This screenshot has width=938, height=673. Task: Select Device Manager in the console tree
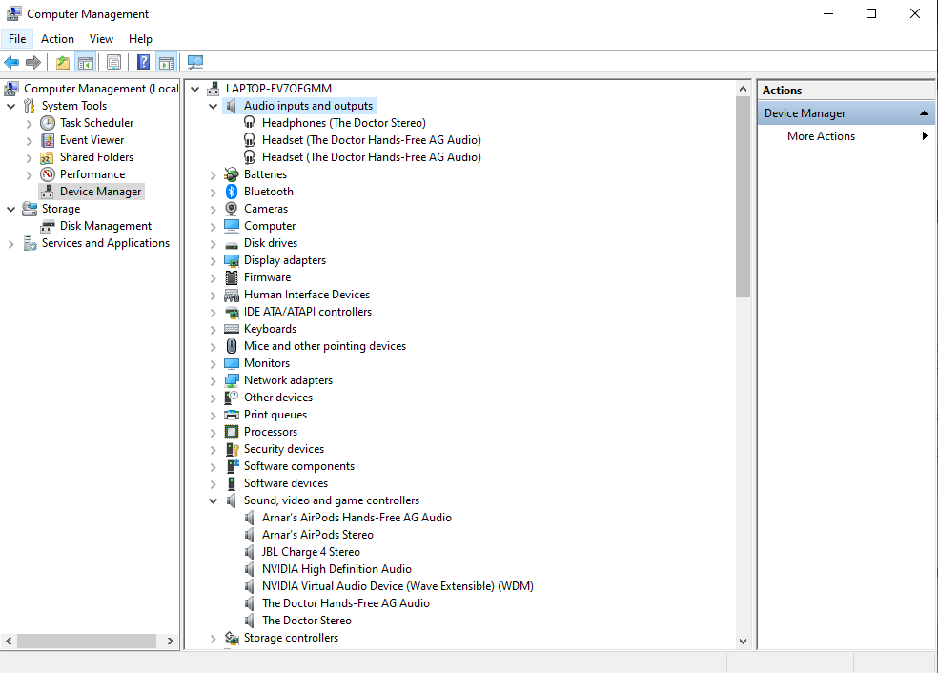pos(100,192)
